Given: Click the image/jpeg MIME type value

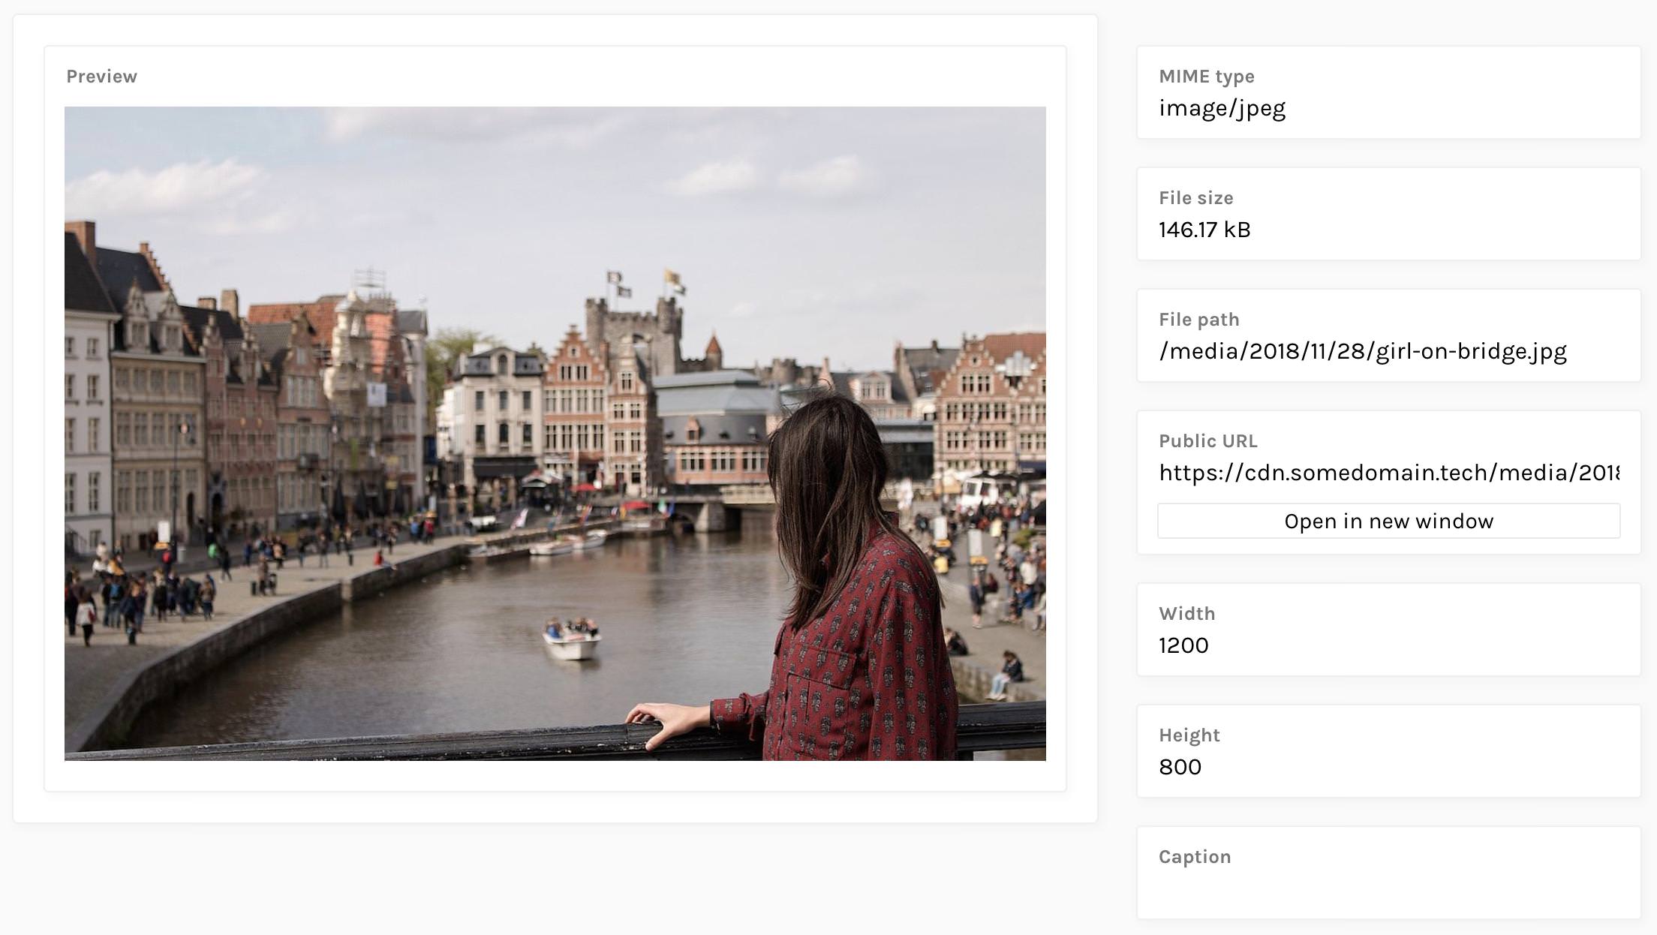Looking at the screenshot, I should pos(1222,108).
